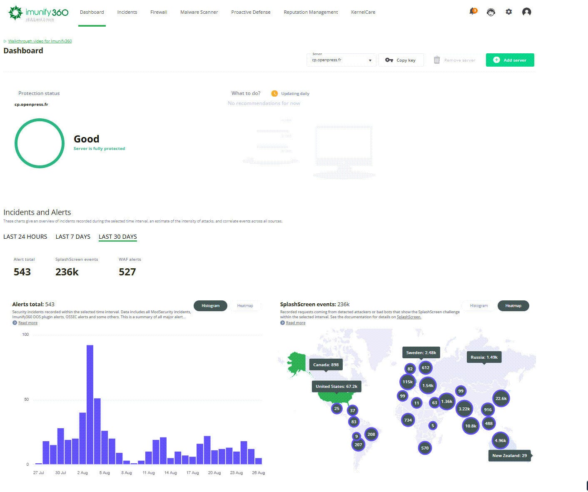Click the tallest histogram bar near 2 Aug
Viewport: 588px width, 492px height.
tap(90, 405)
